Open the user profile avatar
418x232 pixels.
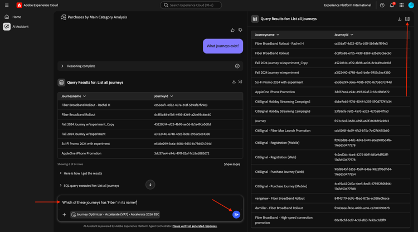point(411,5)
